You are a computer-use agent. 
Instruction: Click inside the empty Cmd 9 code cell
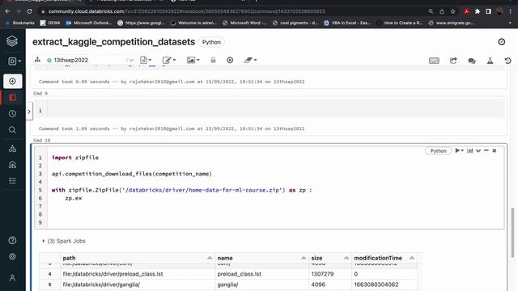tap(276, 110)
